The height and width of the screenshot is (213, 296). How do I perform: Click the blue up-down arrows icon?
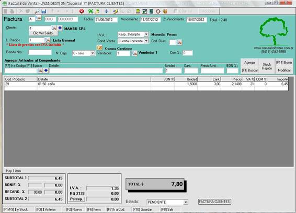106,11
